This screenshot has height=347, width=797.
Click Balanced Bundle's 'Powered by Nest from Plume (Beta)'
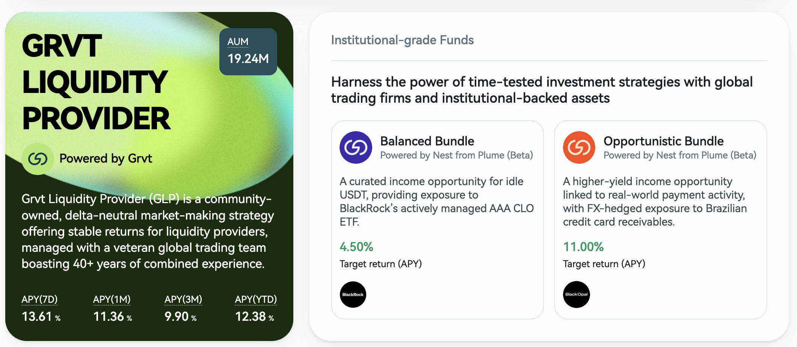pos(456,155)
